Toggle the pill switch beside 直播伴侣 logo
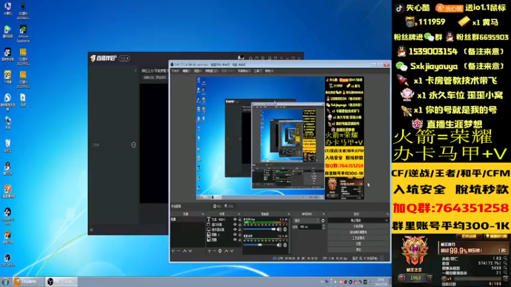Screen dimensions: 511x287 (124, 58)
